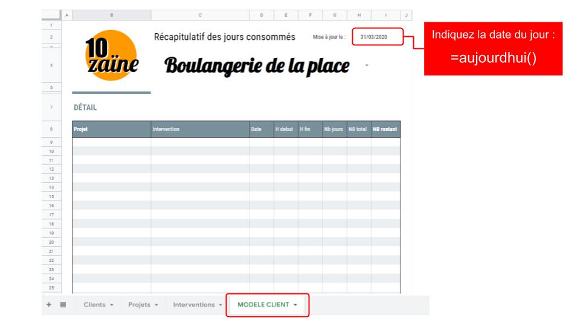Click the Nb jours column header
580x326 pixels.
tap(335, 129)
